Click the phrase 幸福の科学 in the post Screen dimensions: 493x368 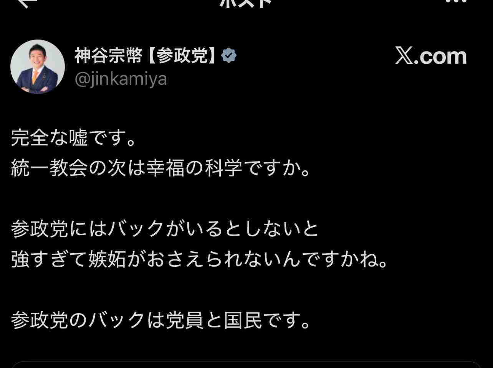[x=194, y=168]
